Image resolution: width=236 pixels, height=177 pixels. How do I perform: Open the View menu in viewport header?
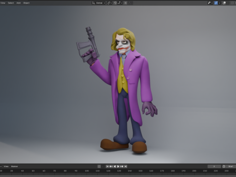tap(3, 3)
